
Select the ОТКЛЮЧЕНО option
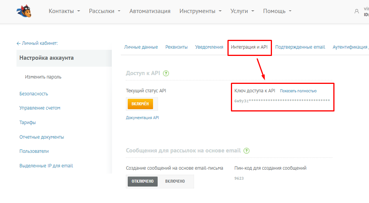pos(143,182)
